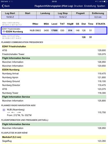108x144 pixels.
Task: Check the battery indicator in status bar
Action: [x=105, y=1]
